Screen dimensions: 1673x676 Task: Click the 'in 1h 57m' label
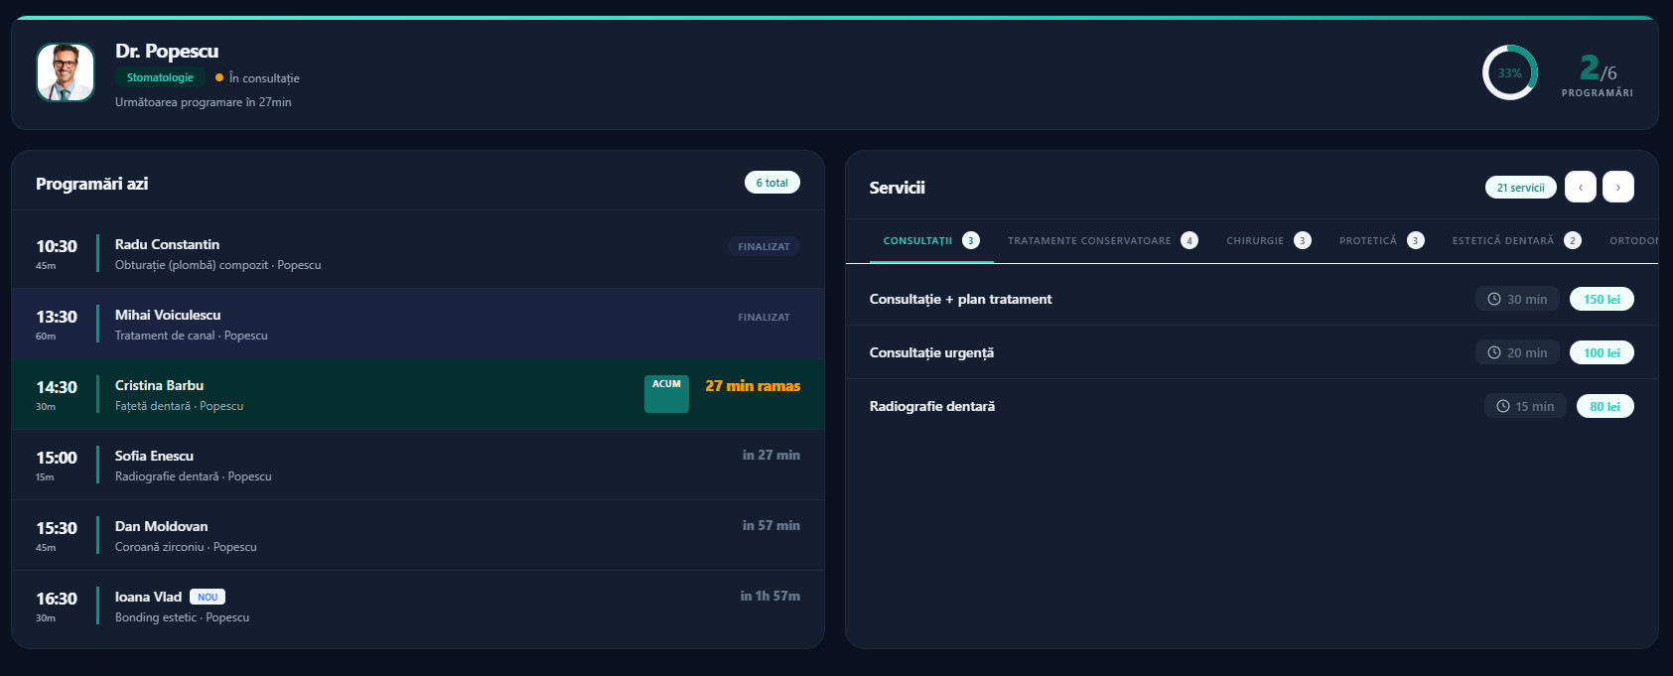pos(770,596)
